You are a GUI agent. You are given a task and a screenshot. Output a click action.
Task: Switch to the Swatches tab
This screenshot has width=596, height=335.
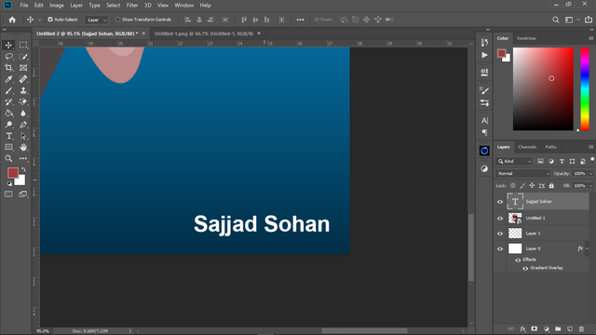526,38
